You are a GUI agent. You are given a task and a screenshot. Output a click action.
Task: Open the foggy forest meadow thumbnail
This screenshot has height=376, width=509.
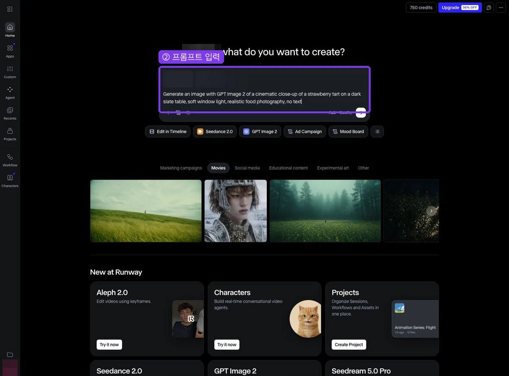coord(325,211)
